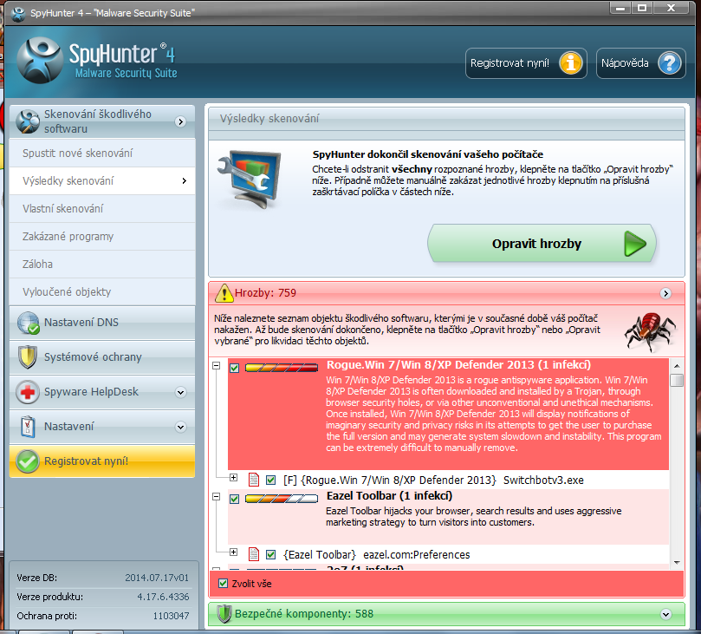Click the yellow warning triangle by Hrozby
701x634 pixels.
224,293
